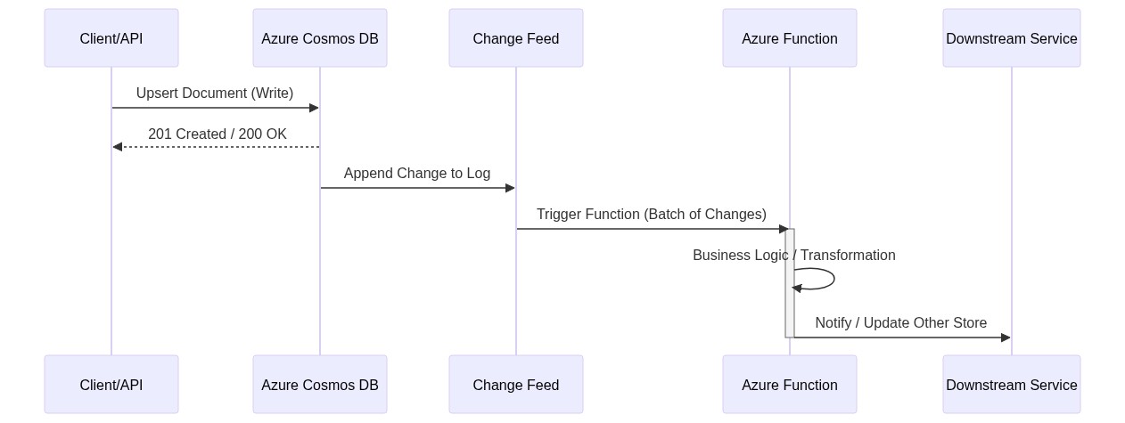
Task: Select the bottom Client/API participant box
Action: coord(111,385)
